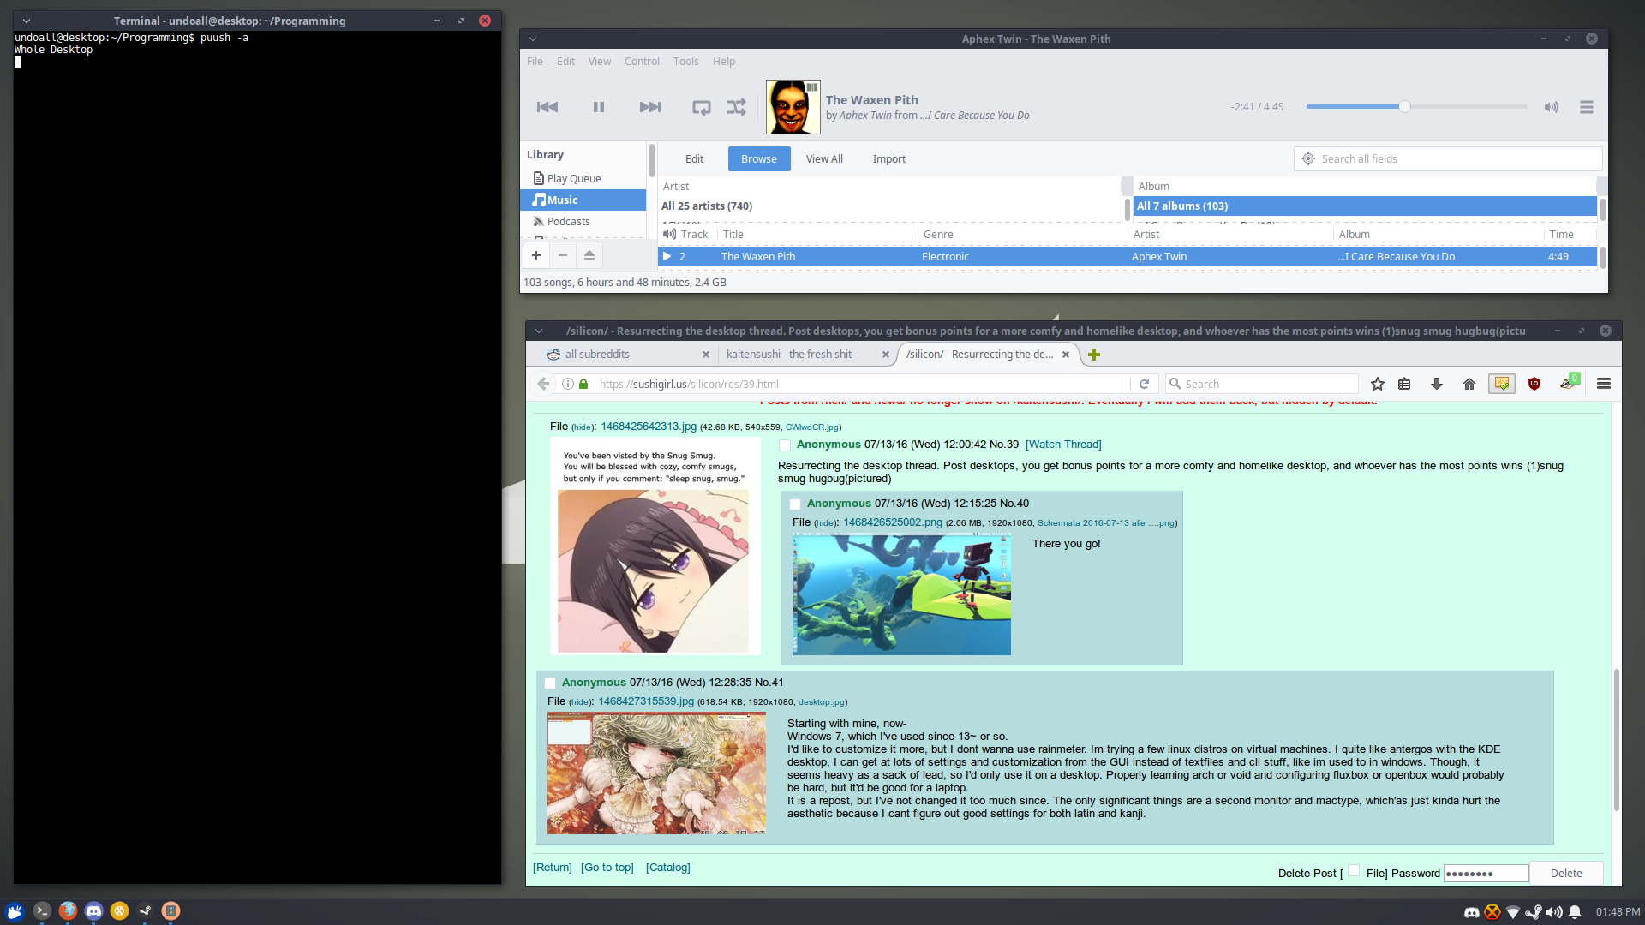Check the box next to post No.40

point(795,504)
